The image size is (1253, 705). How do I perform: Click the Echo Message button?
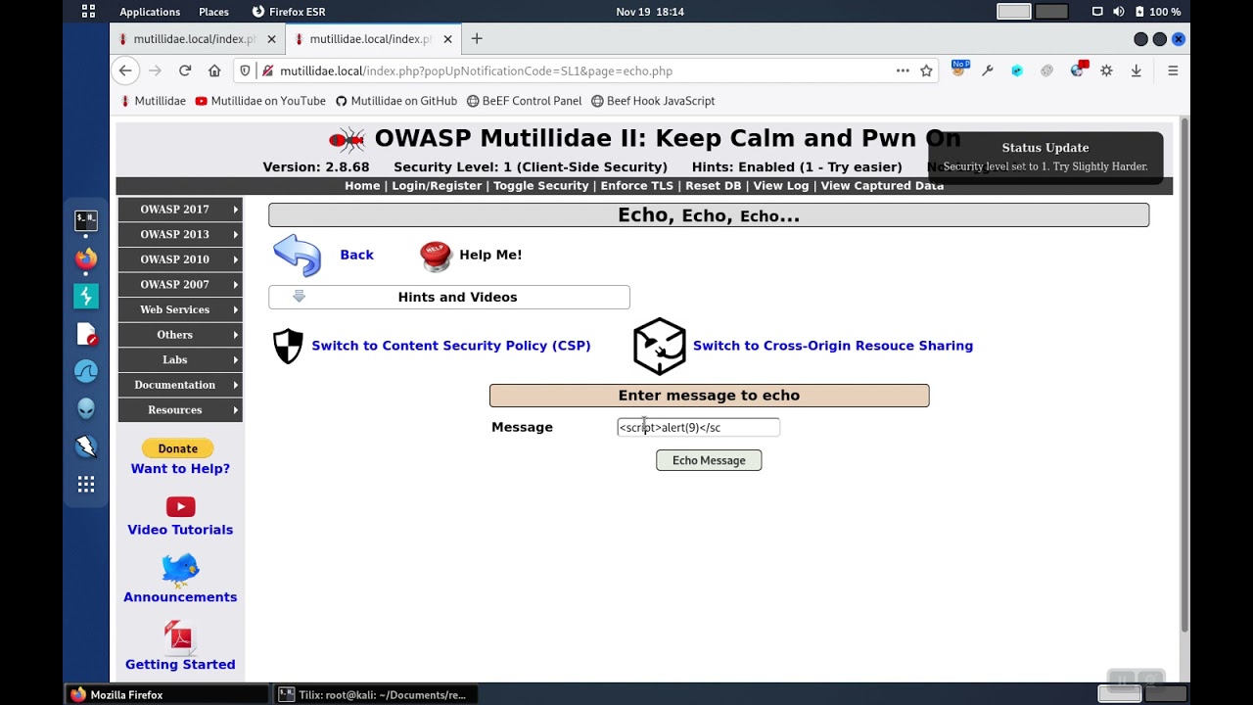point(709,460)
